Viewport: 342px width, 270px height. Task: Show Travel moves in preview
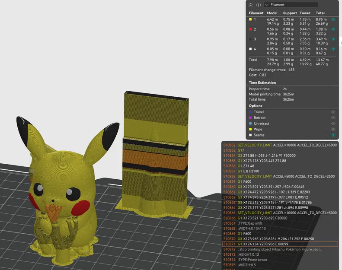point(333,112)
